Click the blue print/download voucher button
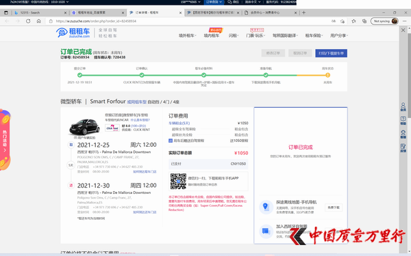The height and width of the screenshot is (256, 411). pos(331,53)
